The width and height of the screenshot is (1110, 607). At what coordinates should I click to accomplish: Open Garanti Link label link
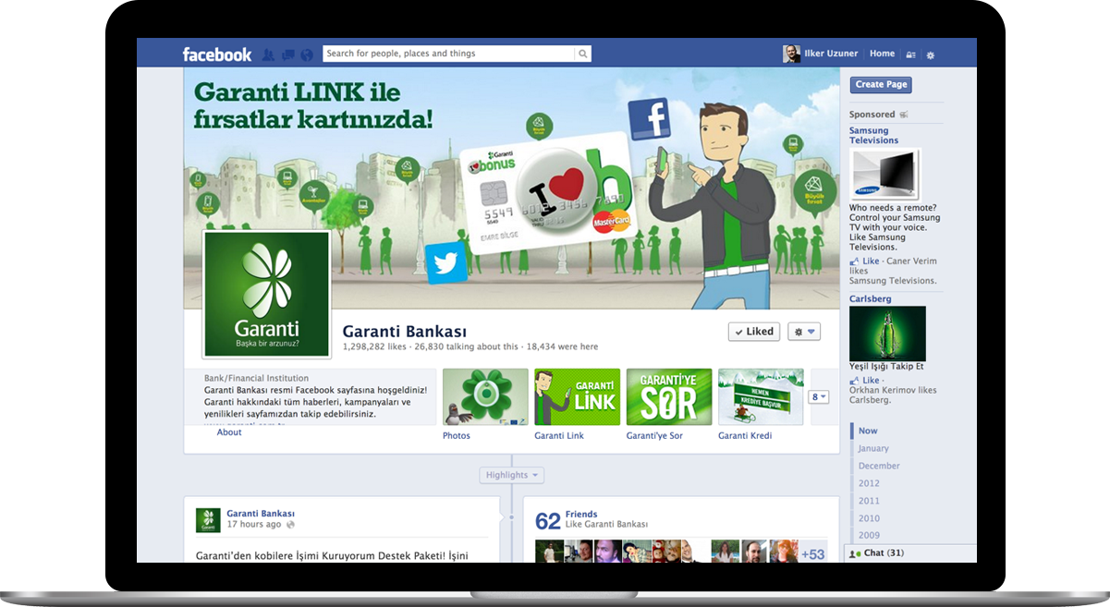(x=559, y=436)
